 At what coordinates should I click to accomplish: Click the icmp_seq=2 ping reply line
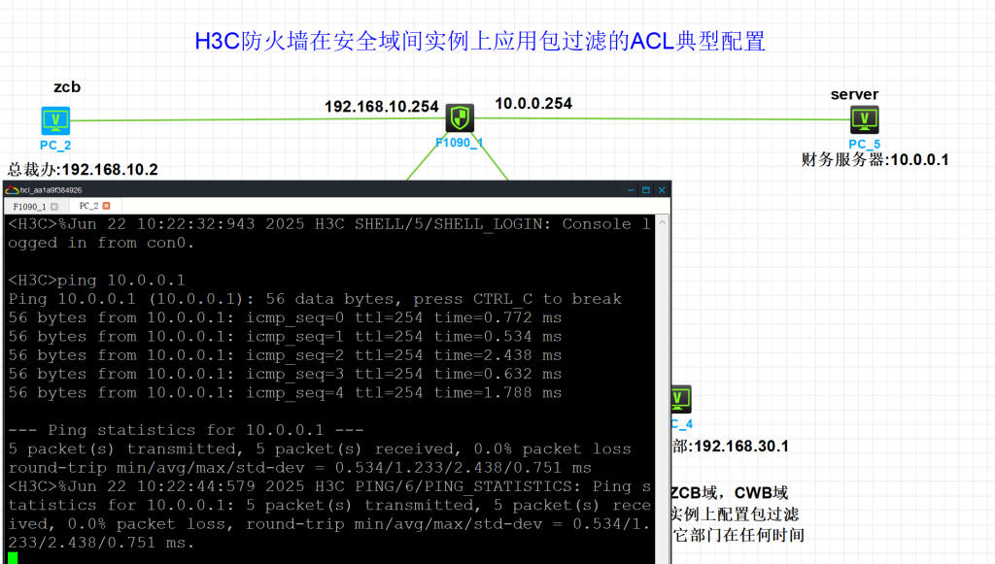285,355
